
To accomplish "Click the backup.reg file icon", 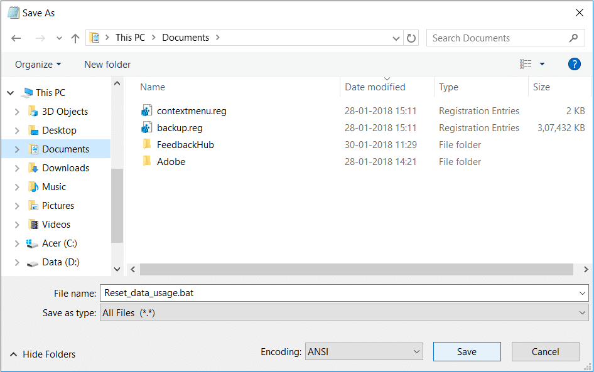I will 146,127.
